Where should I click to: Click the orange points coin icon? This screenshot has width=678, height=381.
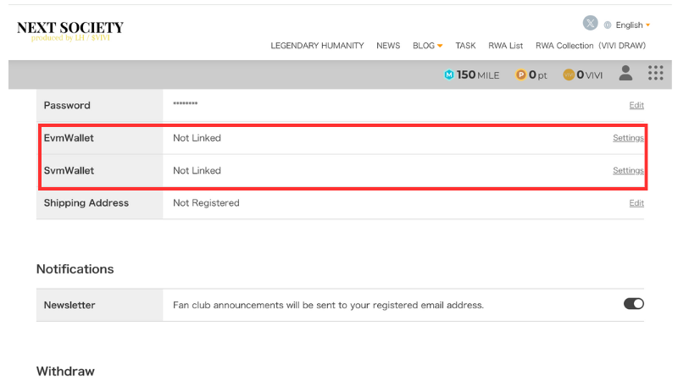click(521, 75)
